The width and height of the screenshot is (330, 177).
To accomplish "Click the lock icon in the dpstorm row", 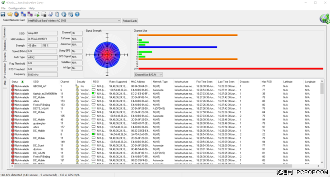I will [77, 149].
